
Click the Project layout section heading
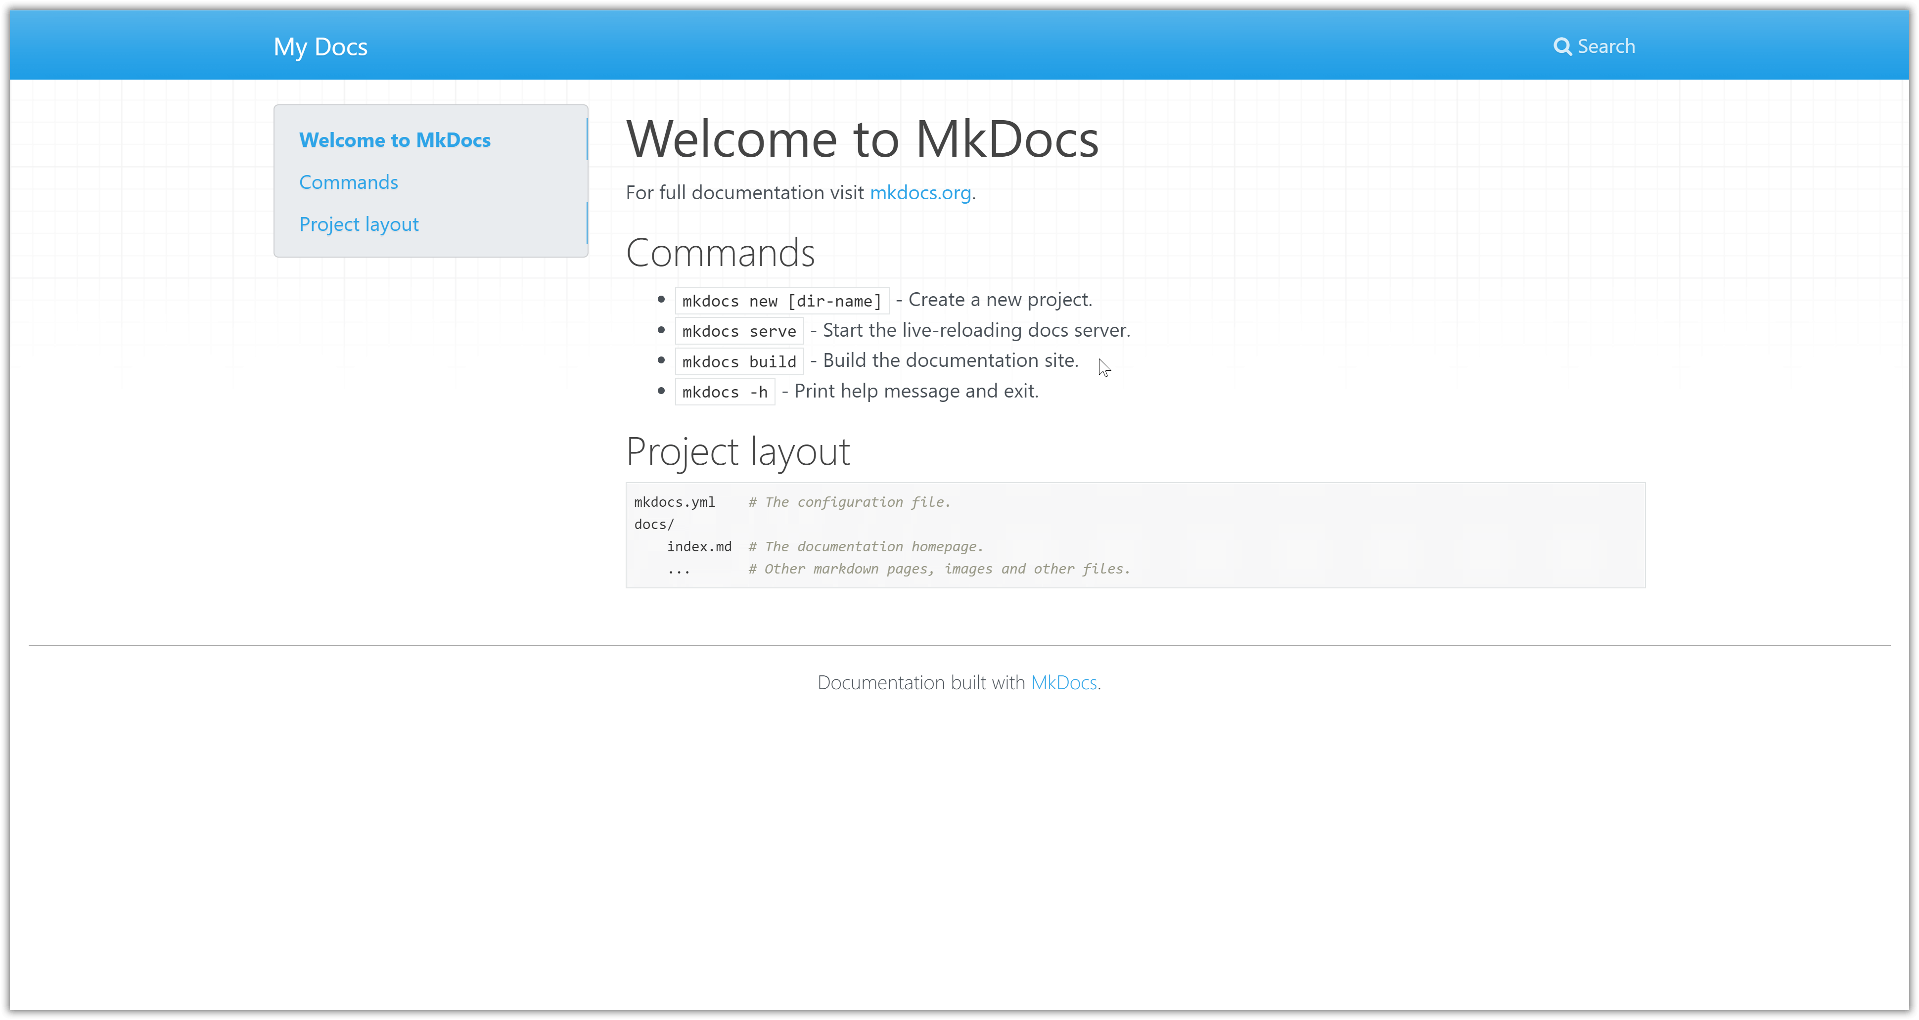coord(738,452)
